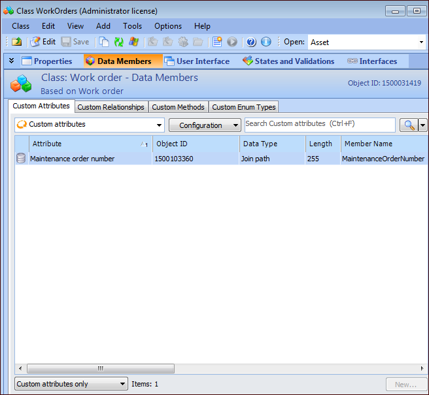The width and height of the screenshot is (429, 395).
Task: Open the Custom Enum Types tab
Action: (x=244, y=107)
